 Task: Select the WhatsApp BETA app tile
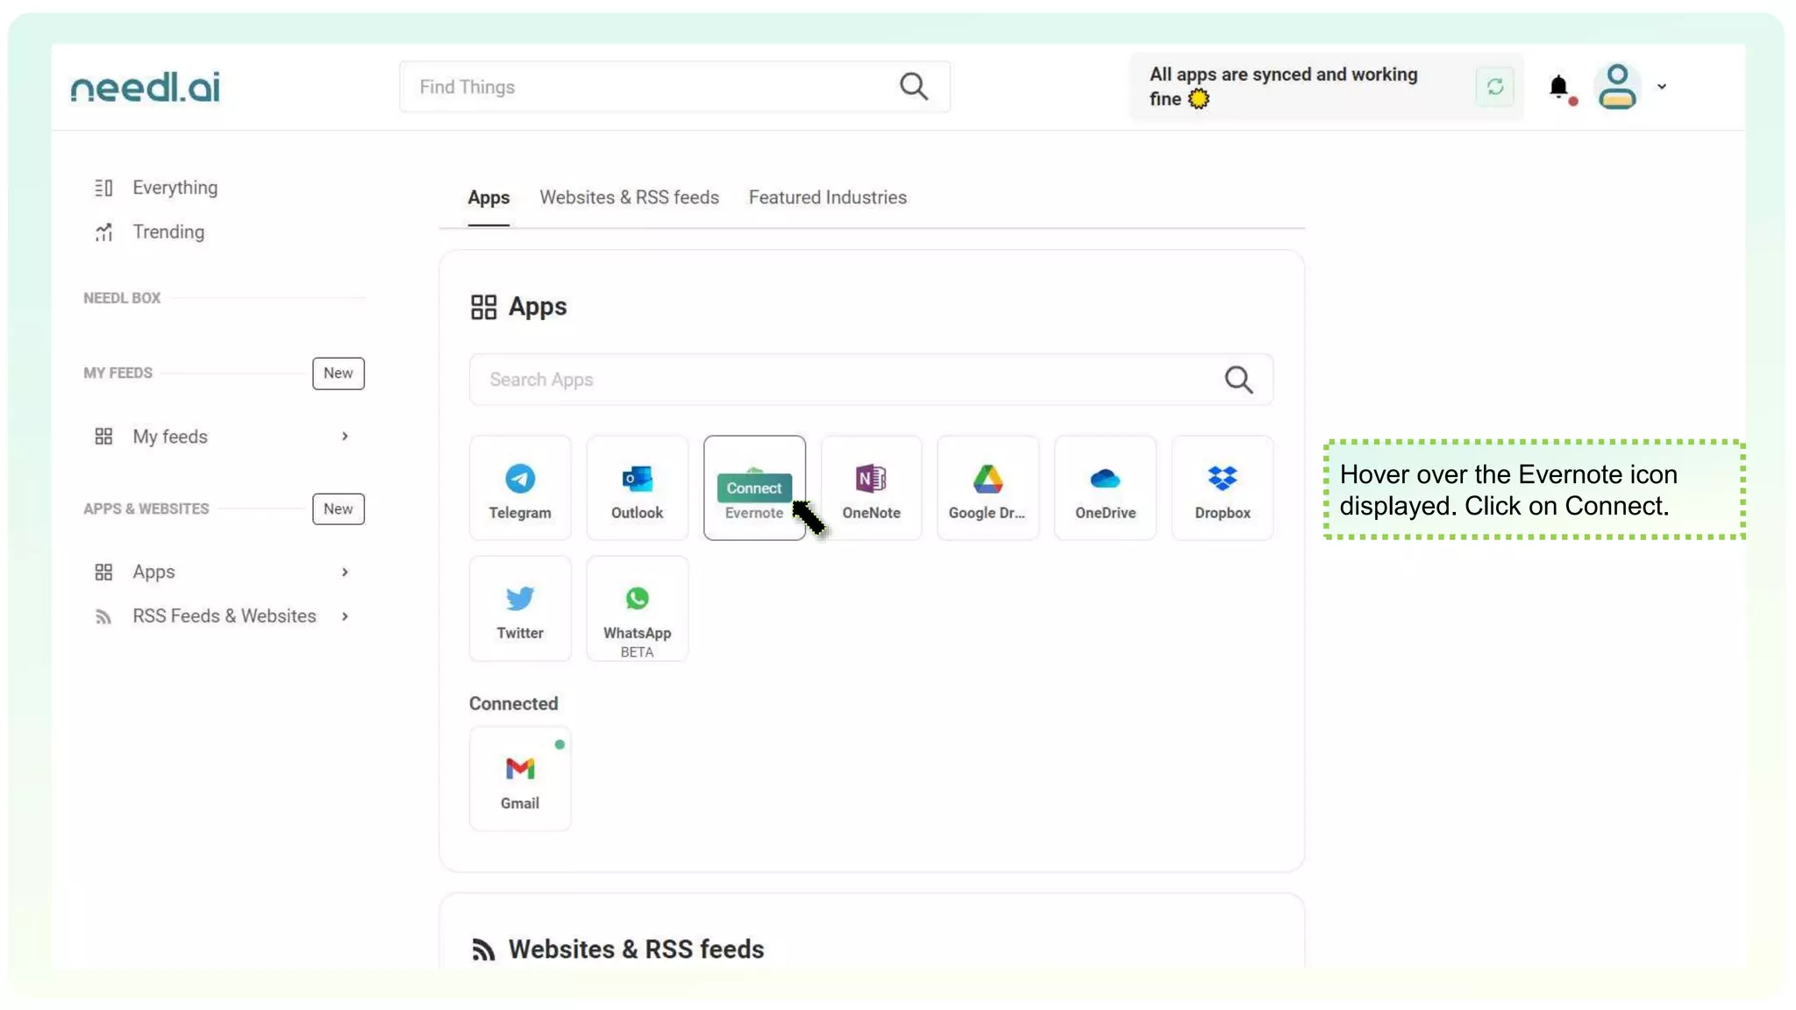click(637, 608)
